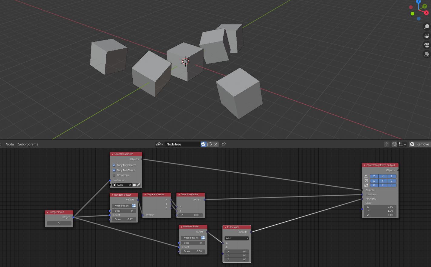Open the Add operation dropdown in Euler Math
This screenshot has height=267, width=431.
[x=237, y=238]
